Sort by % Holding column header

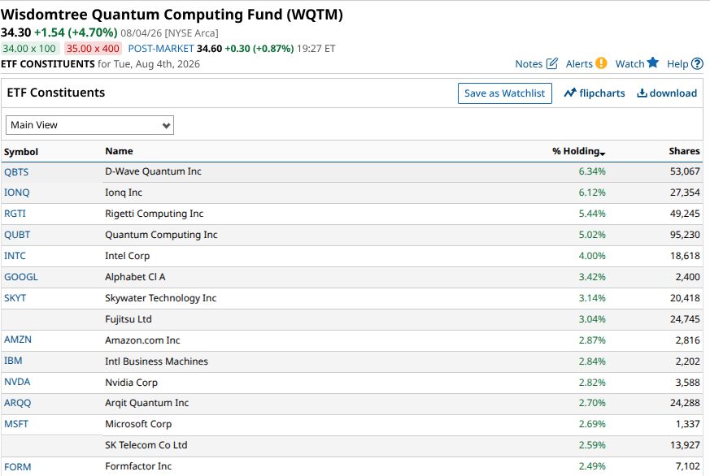[578, 151]
